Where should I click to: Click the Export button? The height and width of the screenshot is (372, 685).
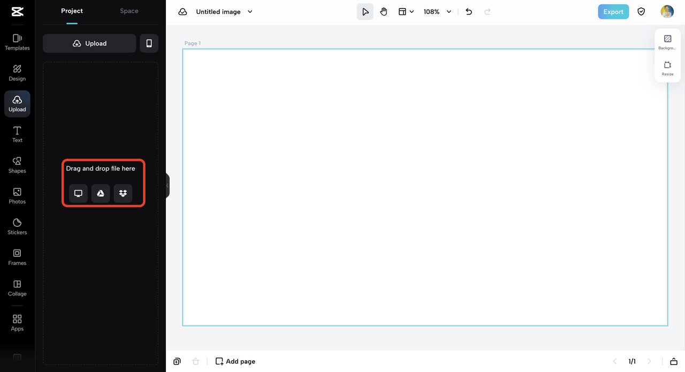[x=613, y=12]
